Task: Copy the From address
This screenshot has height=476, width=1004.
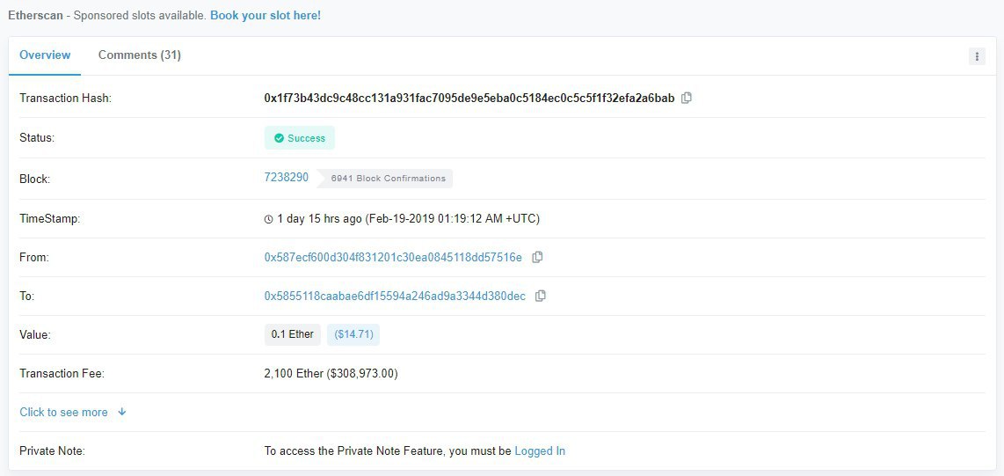Action: pos(537,257)
